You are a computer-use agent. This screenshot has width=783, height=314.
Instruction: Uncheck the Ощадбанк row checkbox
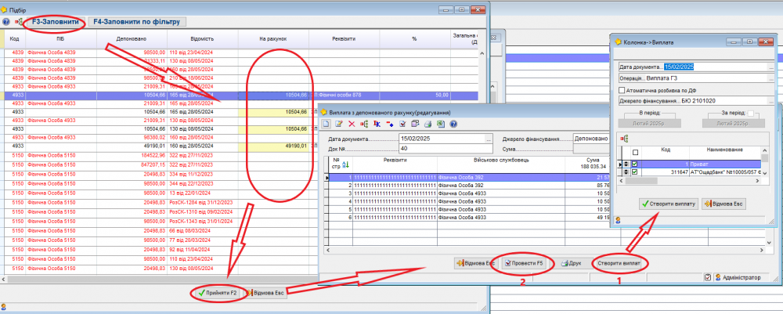(x=635, y=172)
